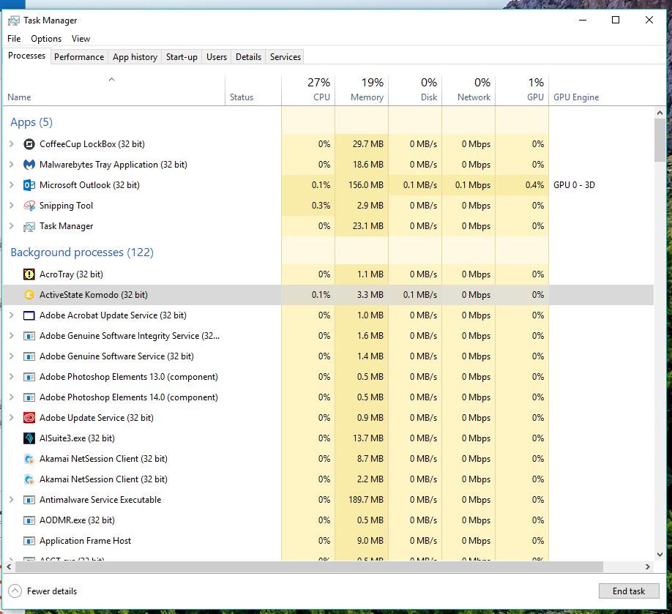Click the vertical scrollbar thumb
The image size is (672, 614).
coord(660,140)
